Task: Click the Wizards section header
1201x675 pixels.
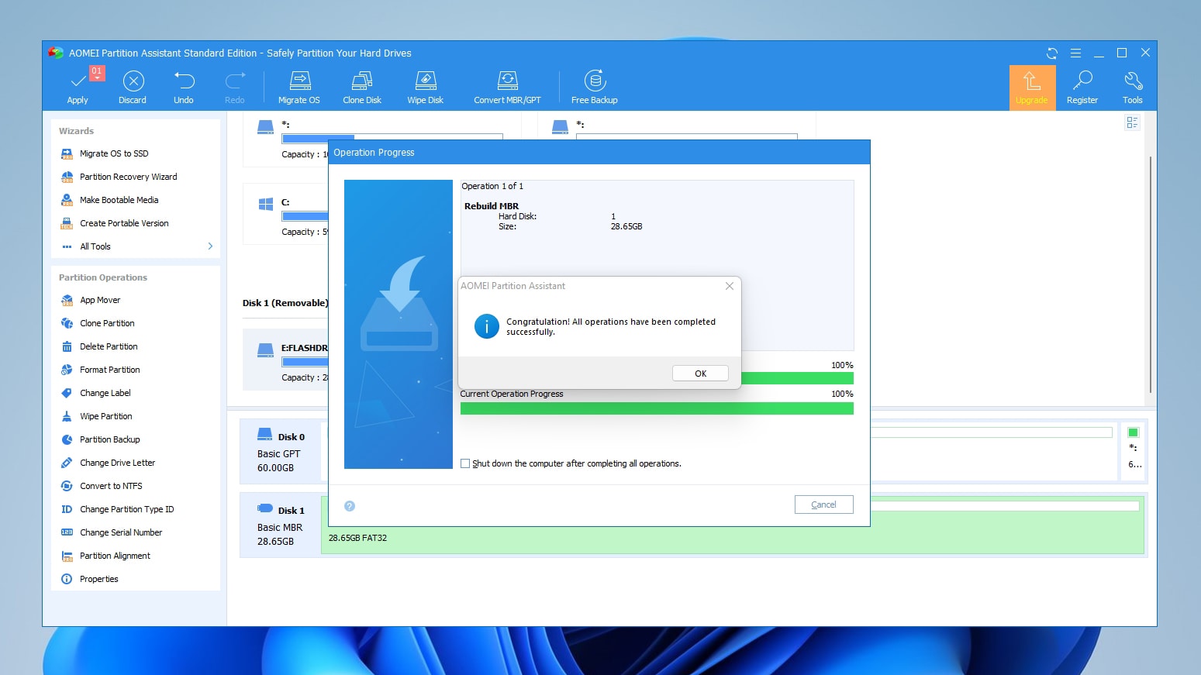Action: pyautogui.click(x=76, y=131)
